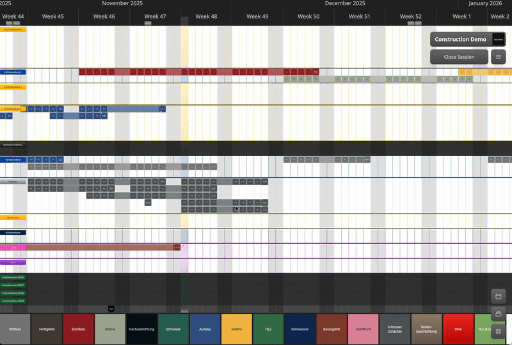This screenshot has height=345, width=512.
Task: Select the Kühlwasser trade tile
Action: coord(300,329)
